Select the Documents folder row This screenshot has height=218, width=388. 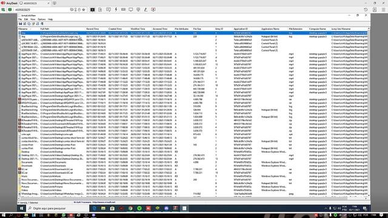(193, 162)
